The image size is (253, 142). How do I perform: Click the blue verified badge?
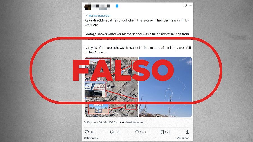coord(117,6)
